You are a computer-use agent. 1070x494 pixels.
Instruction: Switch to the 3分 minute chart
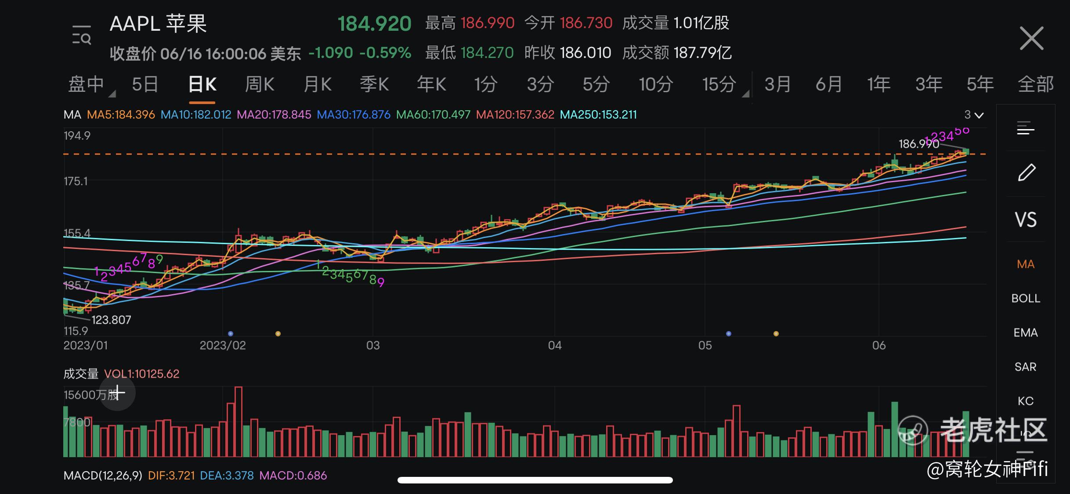click(540, 84)
